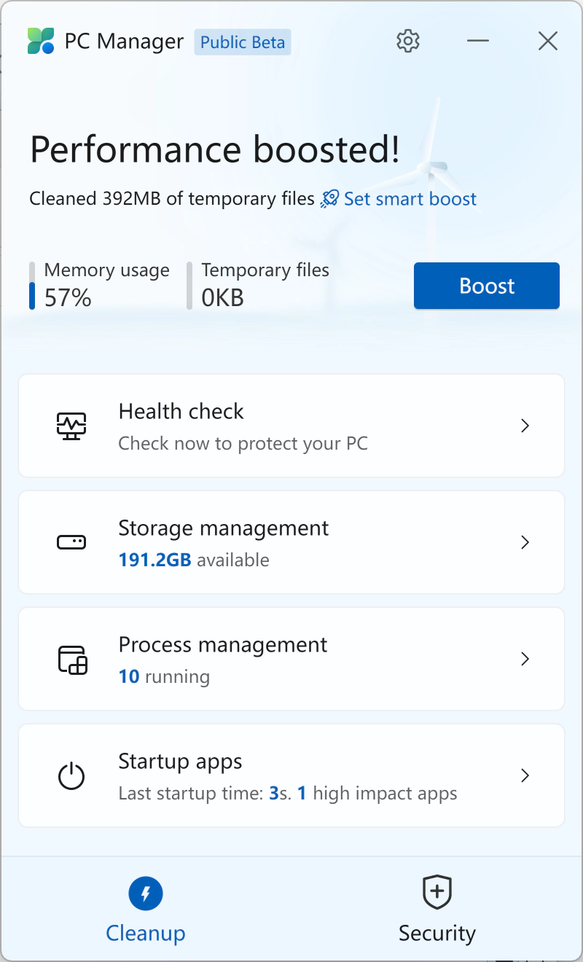Screen dimensions: 583x962
Task: Click the Last startup time text
Action: pyautogui.click(x=288, y=794)
